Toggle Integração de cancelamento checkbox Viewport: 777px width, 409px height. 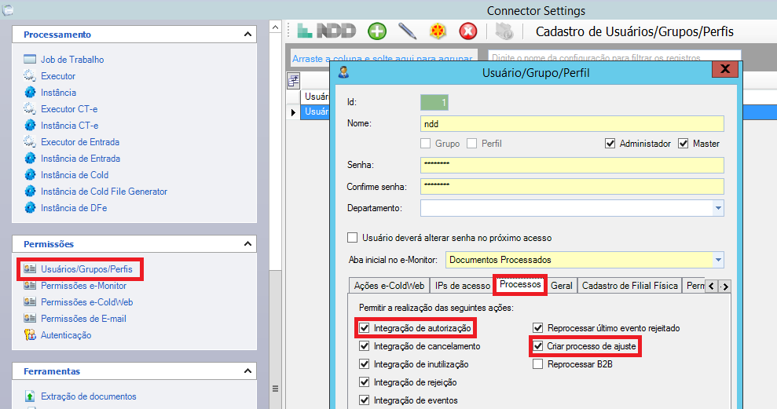(365, 346)
